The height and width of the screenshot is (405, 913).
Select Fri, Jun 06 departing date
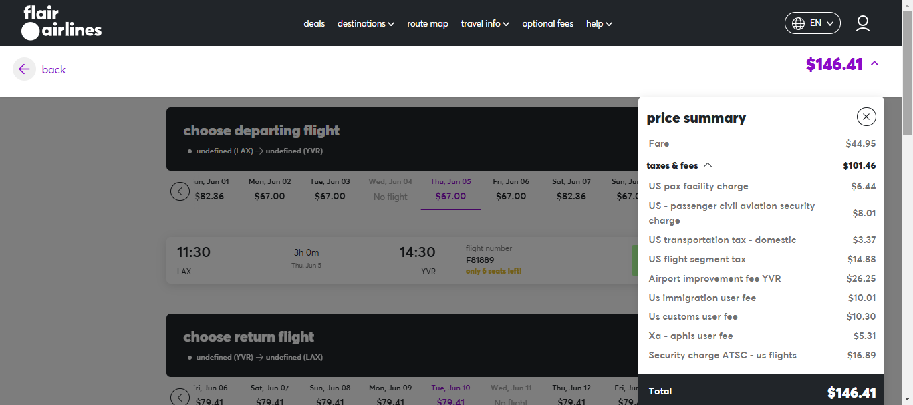[x=511, y=189]
